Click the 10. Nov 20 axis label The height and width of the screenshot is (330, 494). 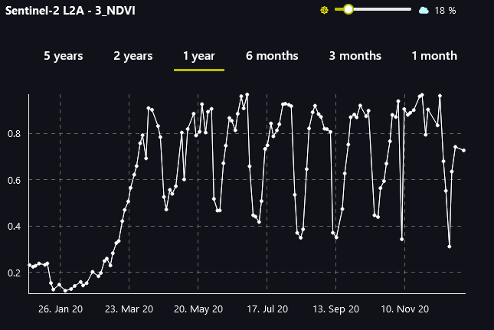405,309
